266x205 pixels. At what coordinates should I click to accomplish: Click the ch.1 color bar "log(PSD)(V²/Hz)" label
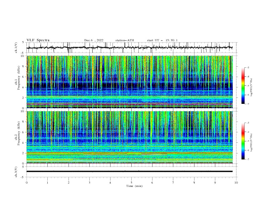[251, 87]
